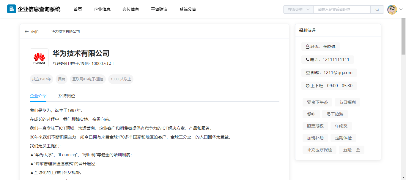Click the contact person icon next to 张晓琳

[308, 47]
